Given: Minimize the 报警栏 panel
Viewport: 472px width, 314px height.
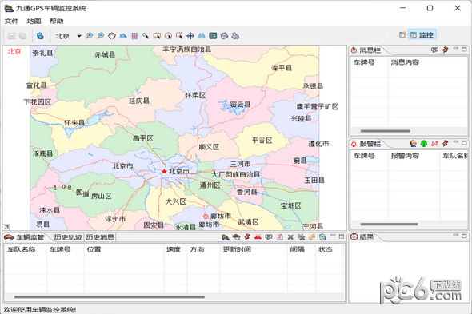Looking at the screenshot, I should tap(456, 141).
